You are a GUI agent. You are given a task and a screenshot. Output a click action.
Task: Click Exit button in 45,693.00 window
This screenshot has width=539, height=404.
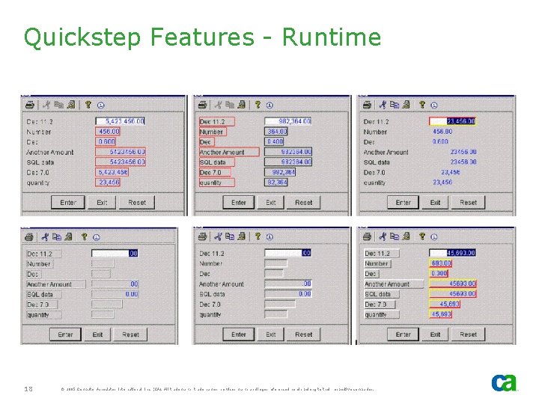pos(435,334)
